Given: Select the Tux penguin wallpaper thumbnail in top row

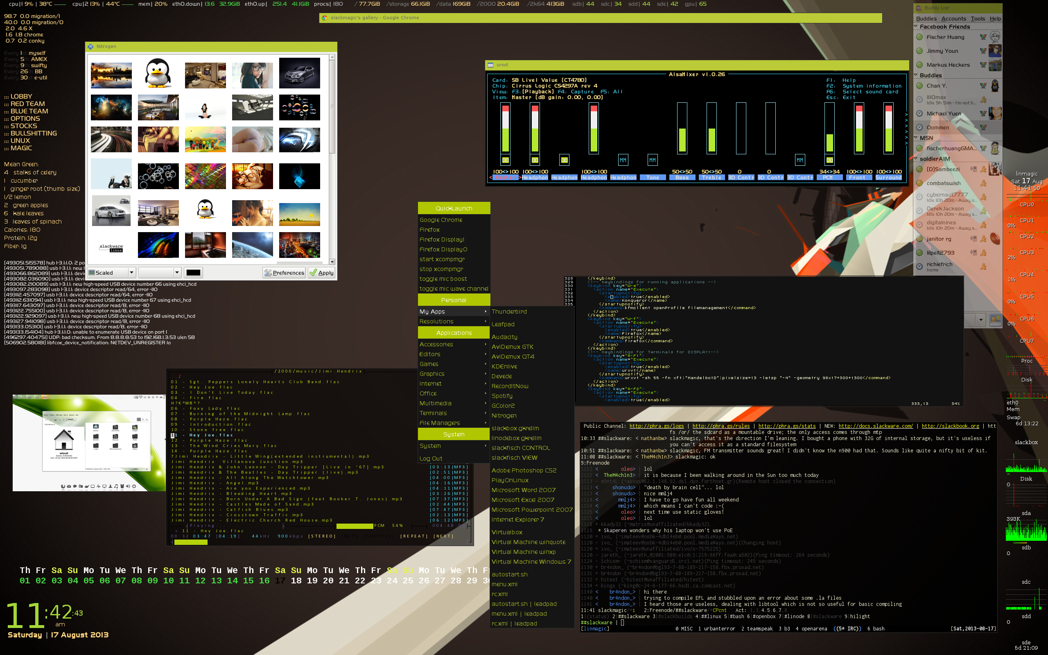Looking at the screenshot, I should (x=158, y=73).
